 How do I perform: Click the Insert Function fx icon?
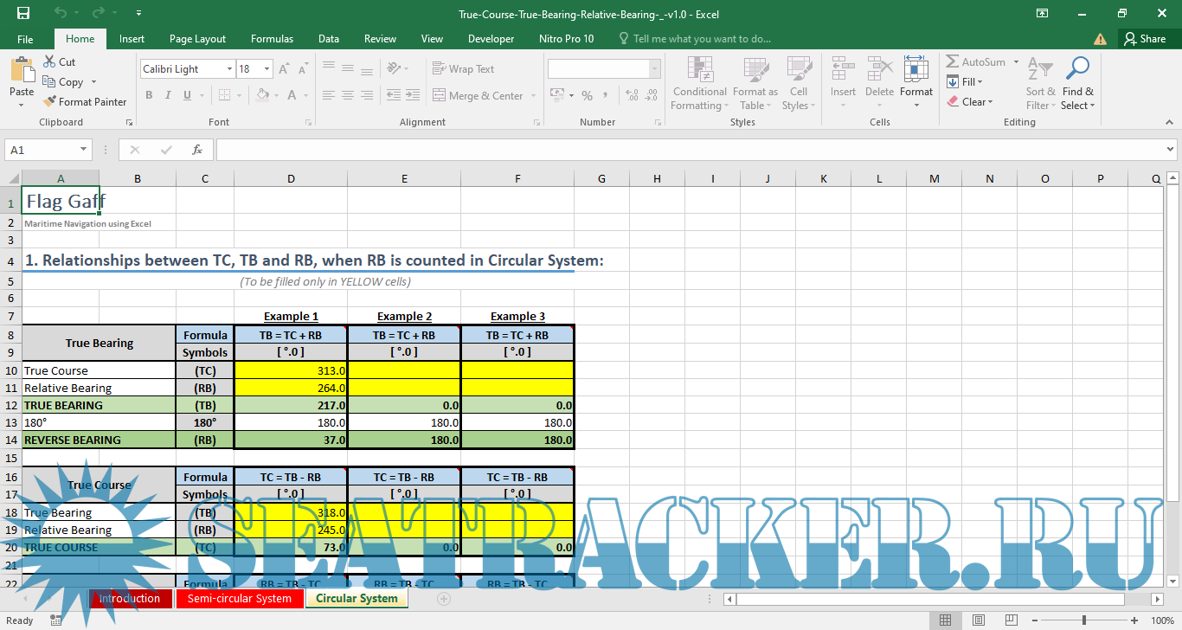(x=197, y=150)
